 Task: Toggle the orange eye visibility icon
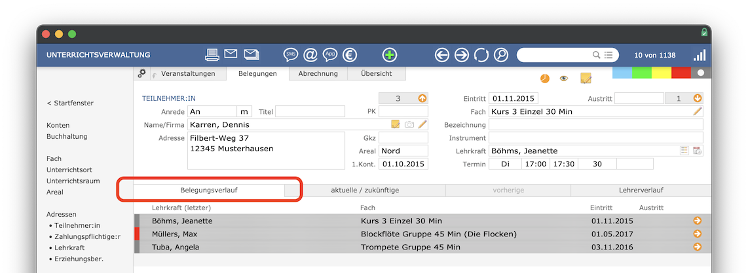(564, 79)
